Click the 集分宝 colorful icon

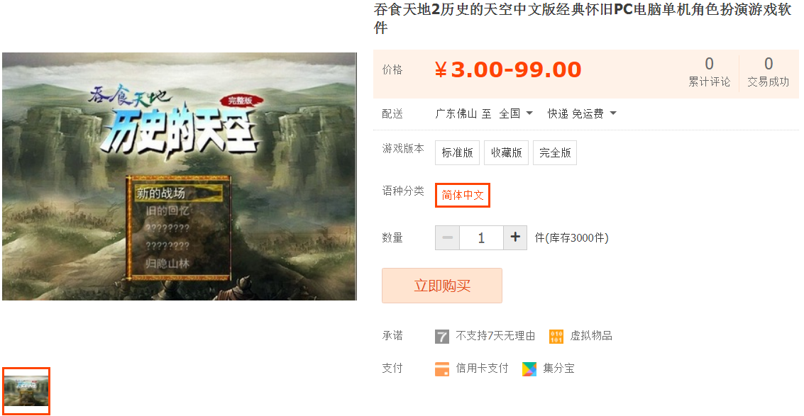529,369
